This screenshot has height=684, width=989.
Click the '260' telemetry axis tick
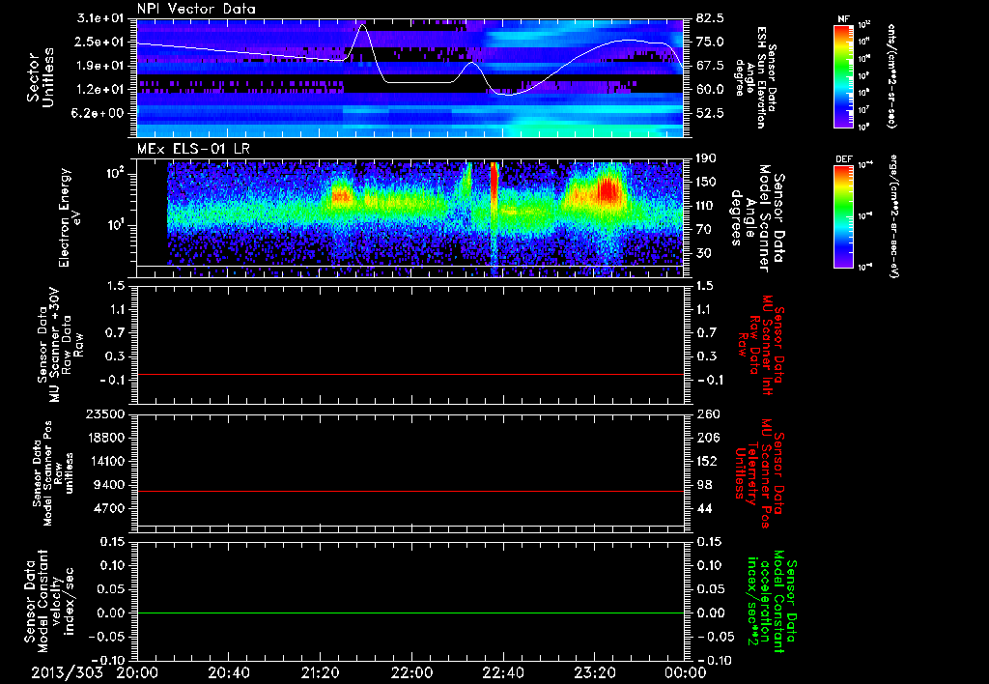(707, 414)
